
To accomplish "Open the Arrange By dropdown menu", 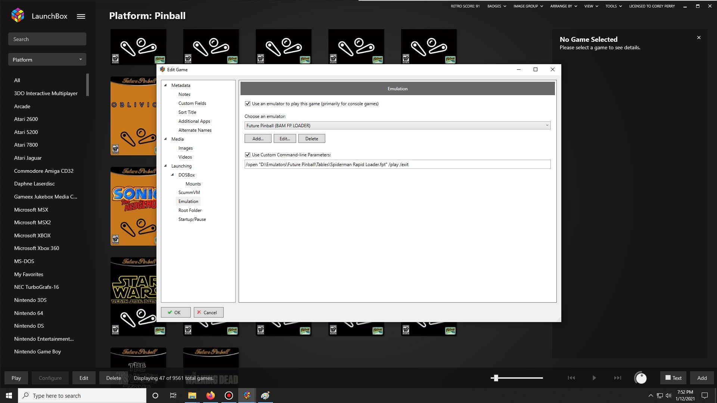I will [x=564, y=6].
